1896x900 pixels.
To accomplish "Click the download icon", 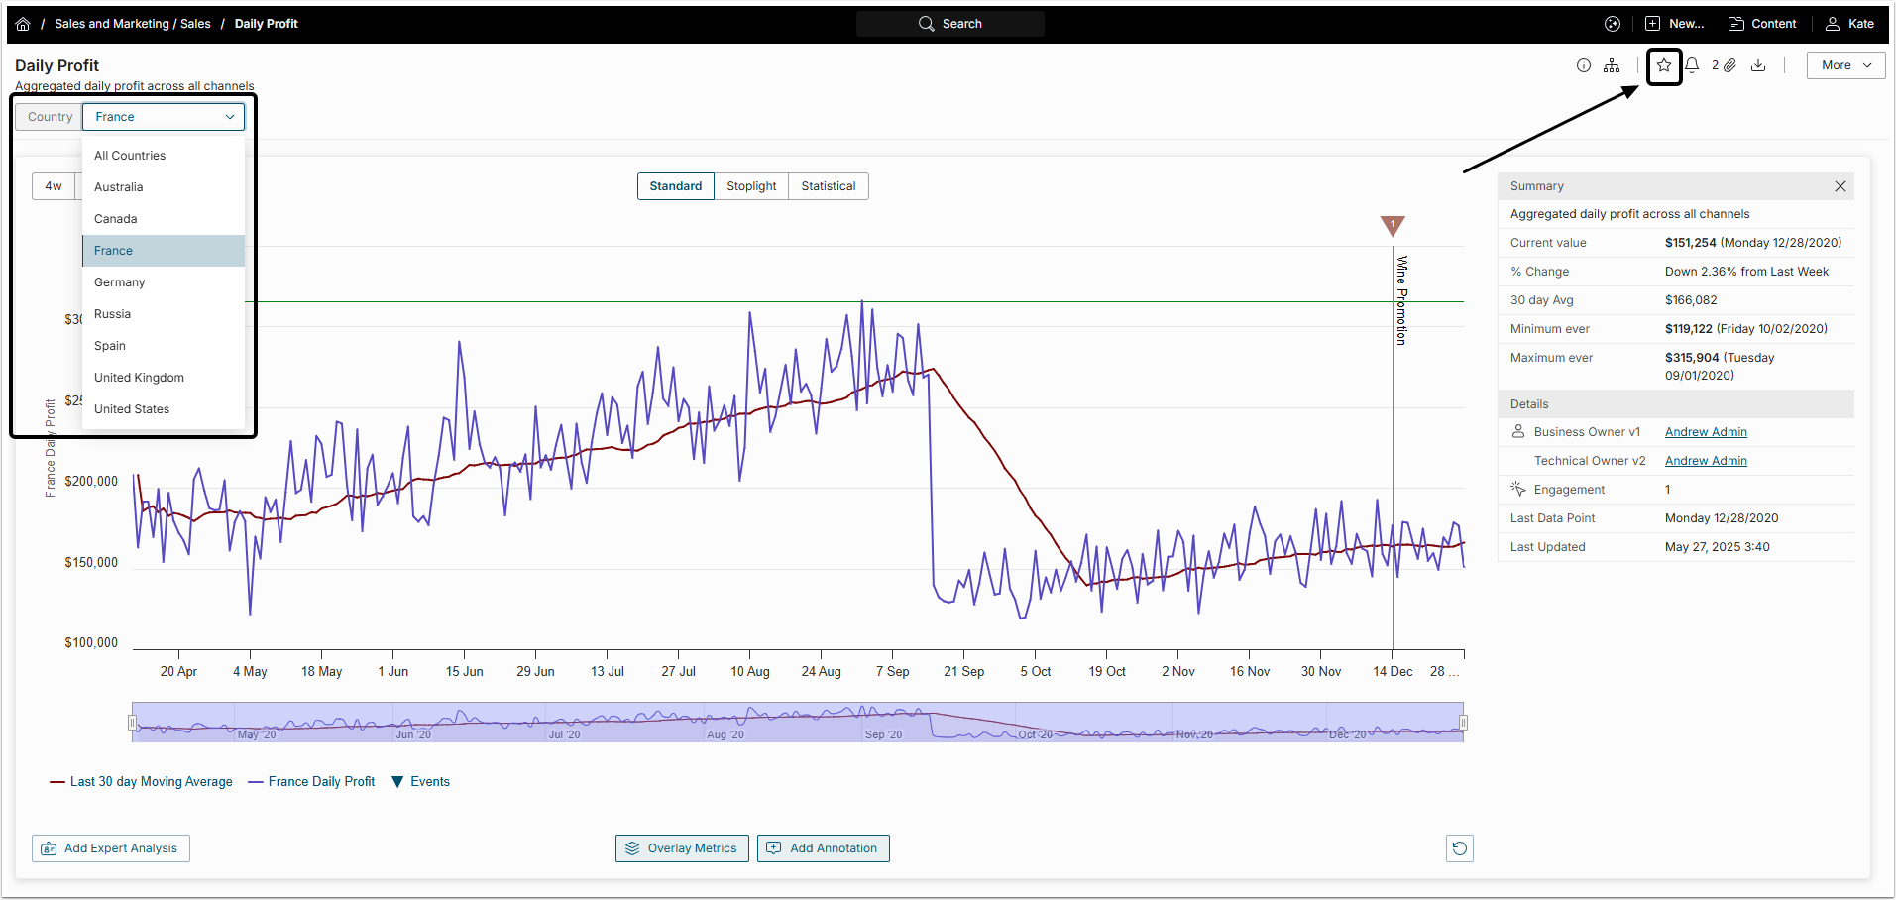I will [1758, 65].
